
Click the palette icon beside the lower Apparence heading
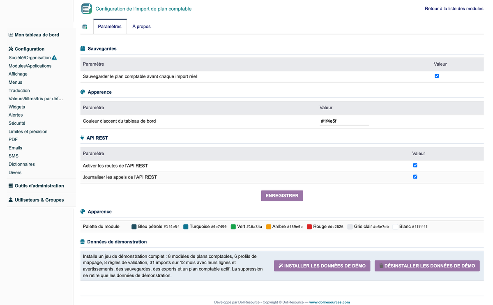click(x=83, y=211)
